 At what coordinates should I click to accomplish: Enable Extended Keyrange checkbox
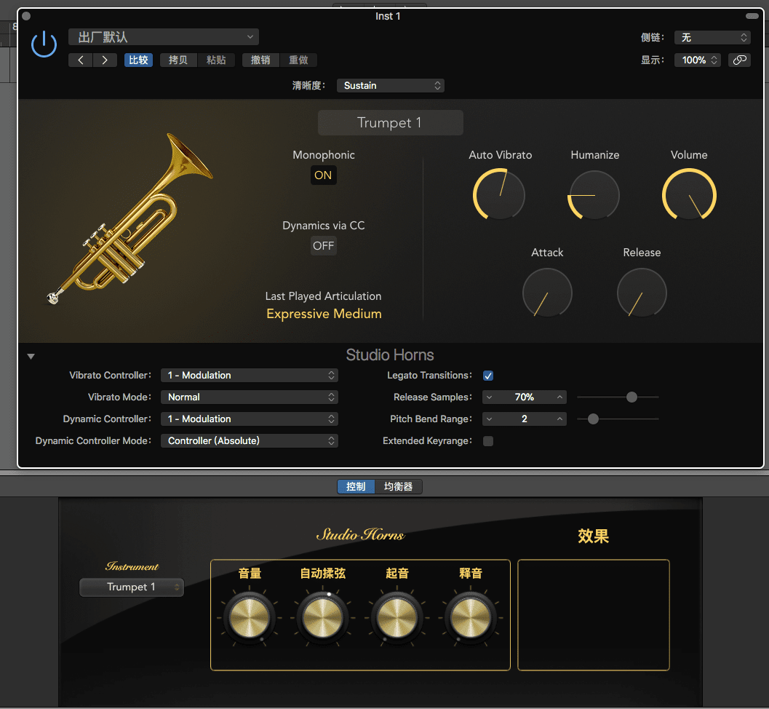coord(488,441)
